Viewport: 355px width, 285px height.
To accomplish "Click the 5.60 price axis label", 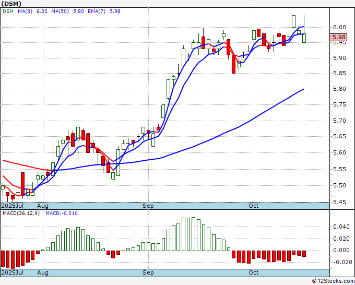I will pos(339,152).
